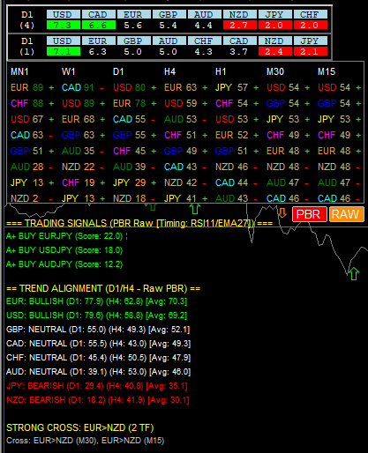Click the CAD 44 entry
This screenshot has height=453, width=368.
click(231, 182)
